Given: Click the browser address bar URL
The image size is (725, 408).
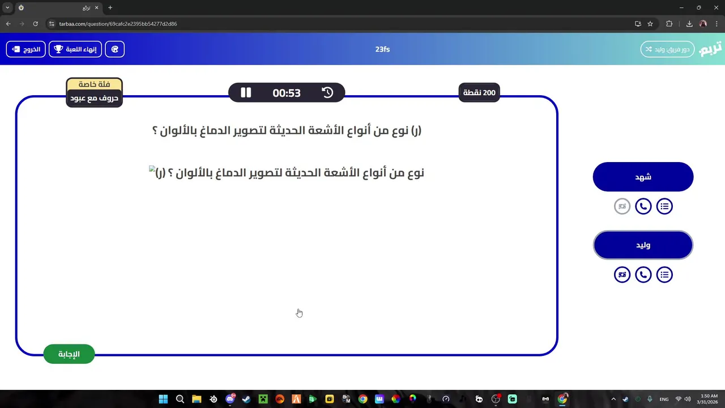Looking at the screenshot, I should [118, 24].
